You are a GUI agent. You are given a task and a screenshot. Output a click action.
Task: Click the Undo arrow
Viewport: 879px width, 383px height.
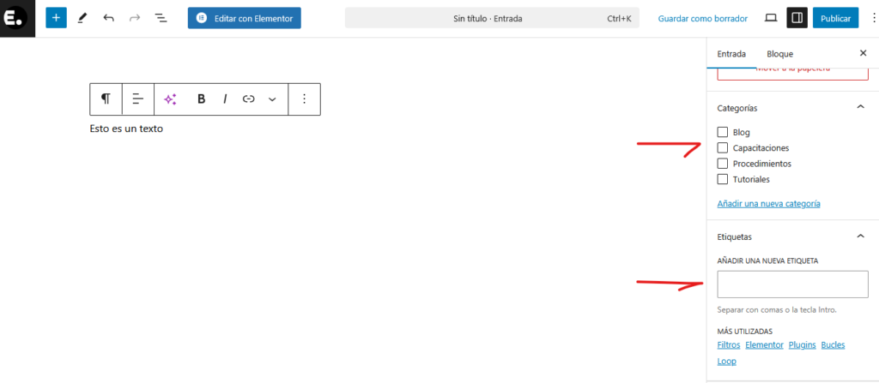108,17
